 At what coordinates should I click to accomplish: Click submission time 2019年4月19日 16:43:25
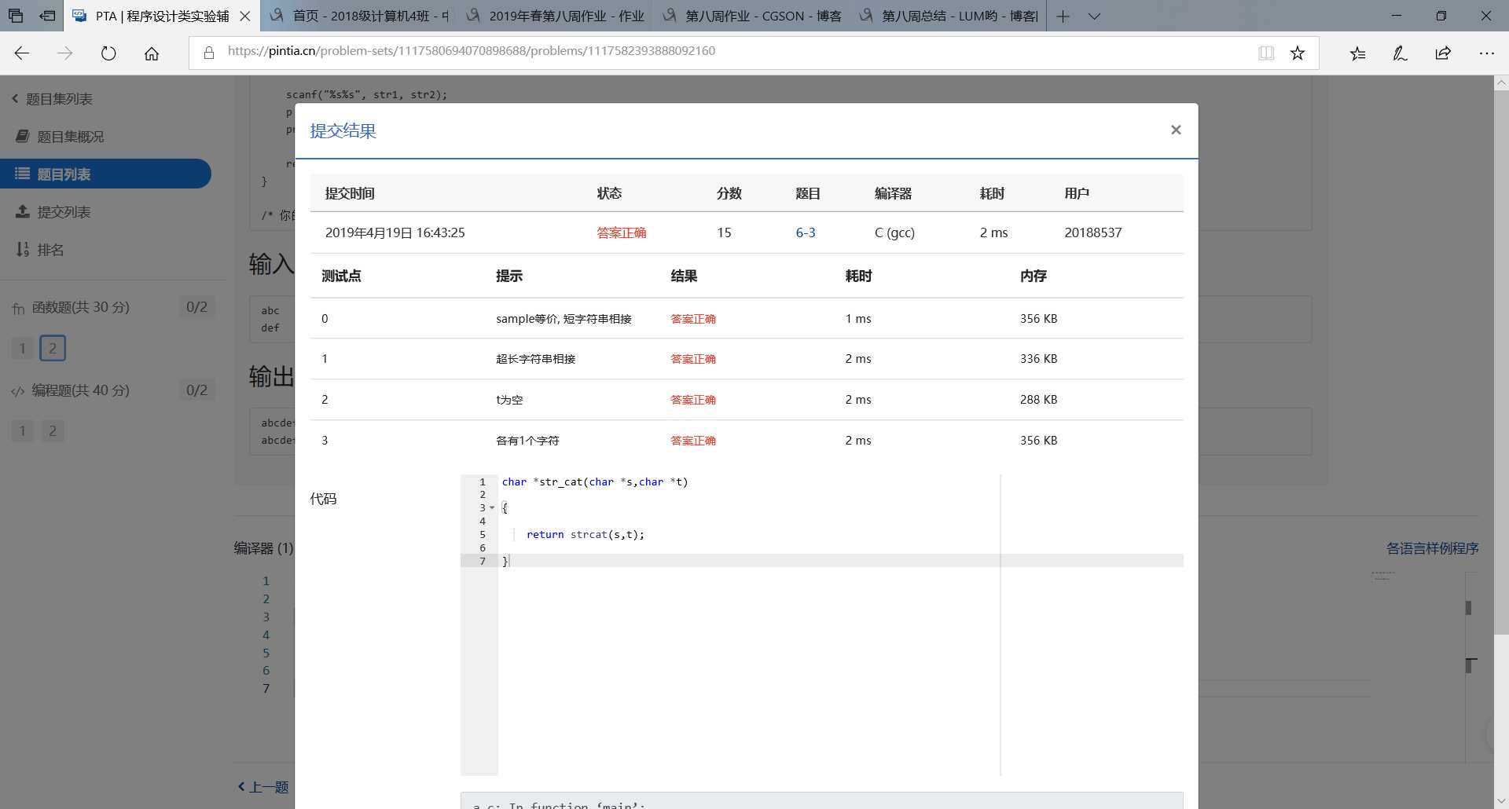395,232
